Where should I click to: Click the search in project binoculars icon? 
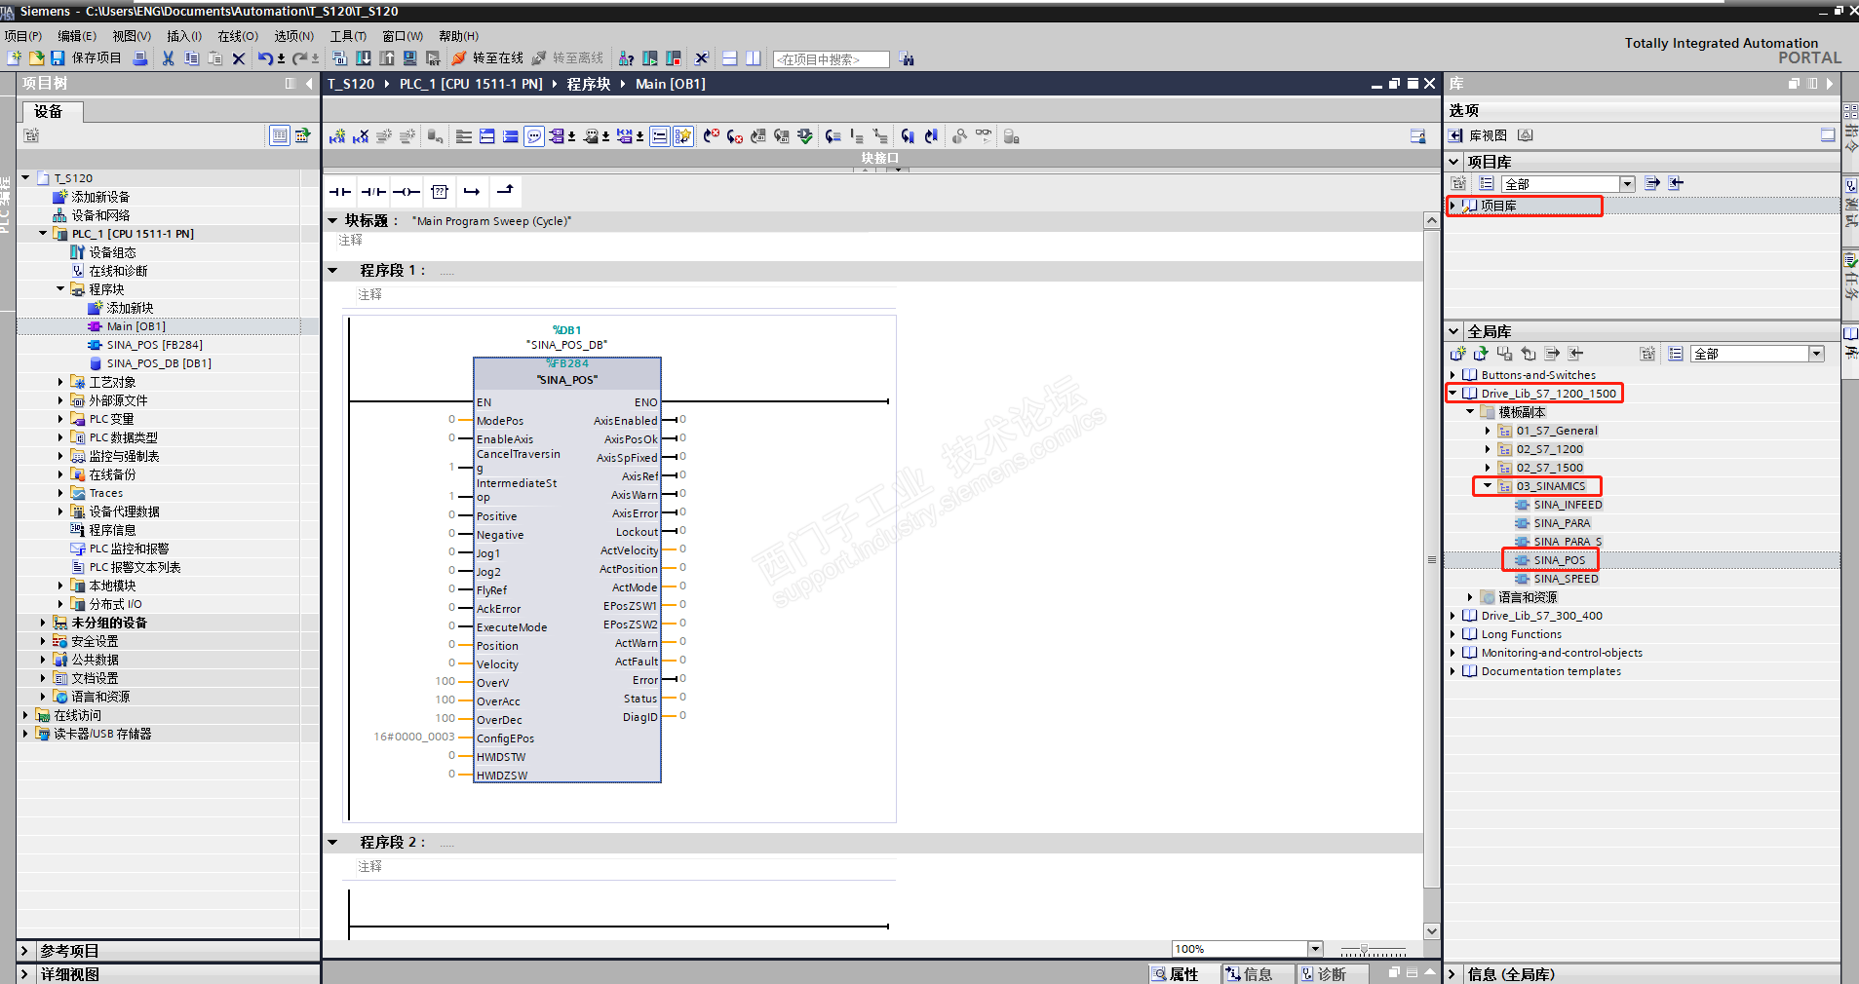click(907, 58)
